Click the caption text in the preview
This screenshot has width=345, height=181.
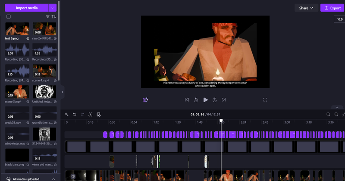coord(205,84)
